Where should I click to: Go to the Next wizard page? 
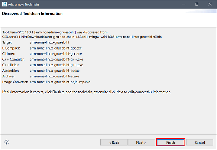point(141,143)
